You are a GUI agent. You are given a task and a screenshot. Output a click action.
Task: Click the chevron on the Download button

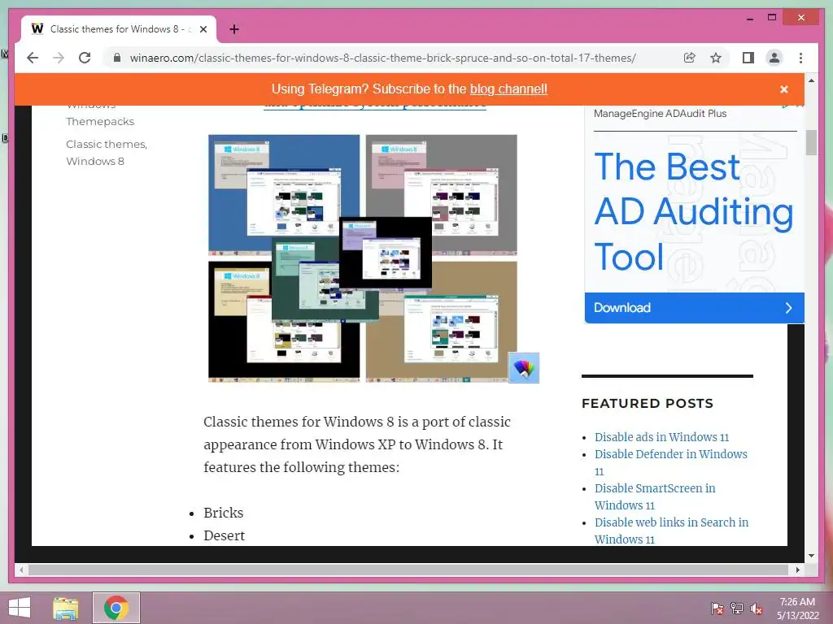(x=788, y=308)
